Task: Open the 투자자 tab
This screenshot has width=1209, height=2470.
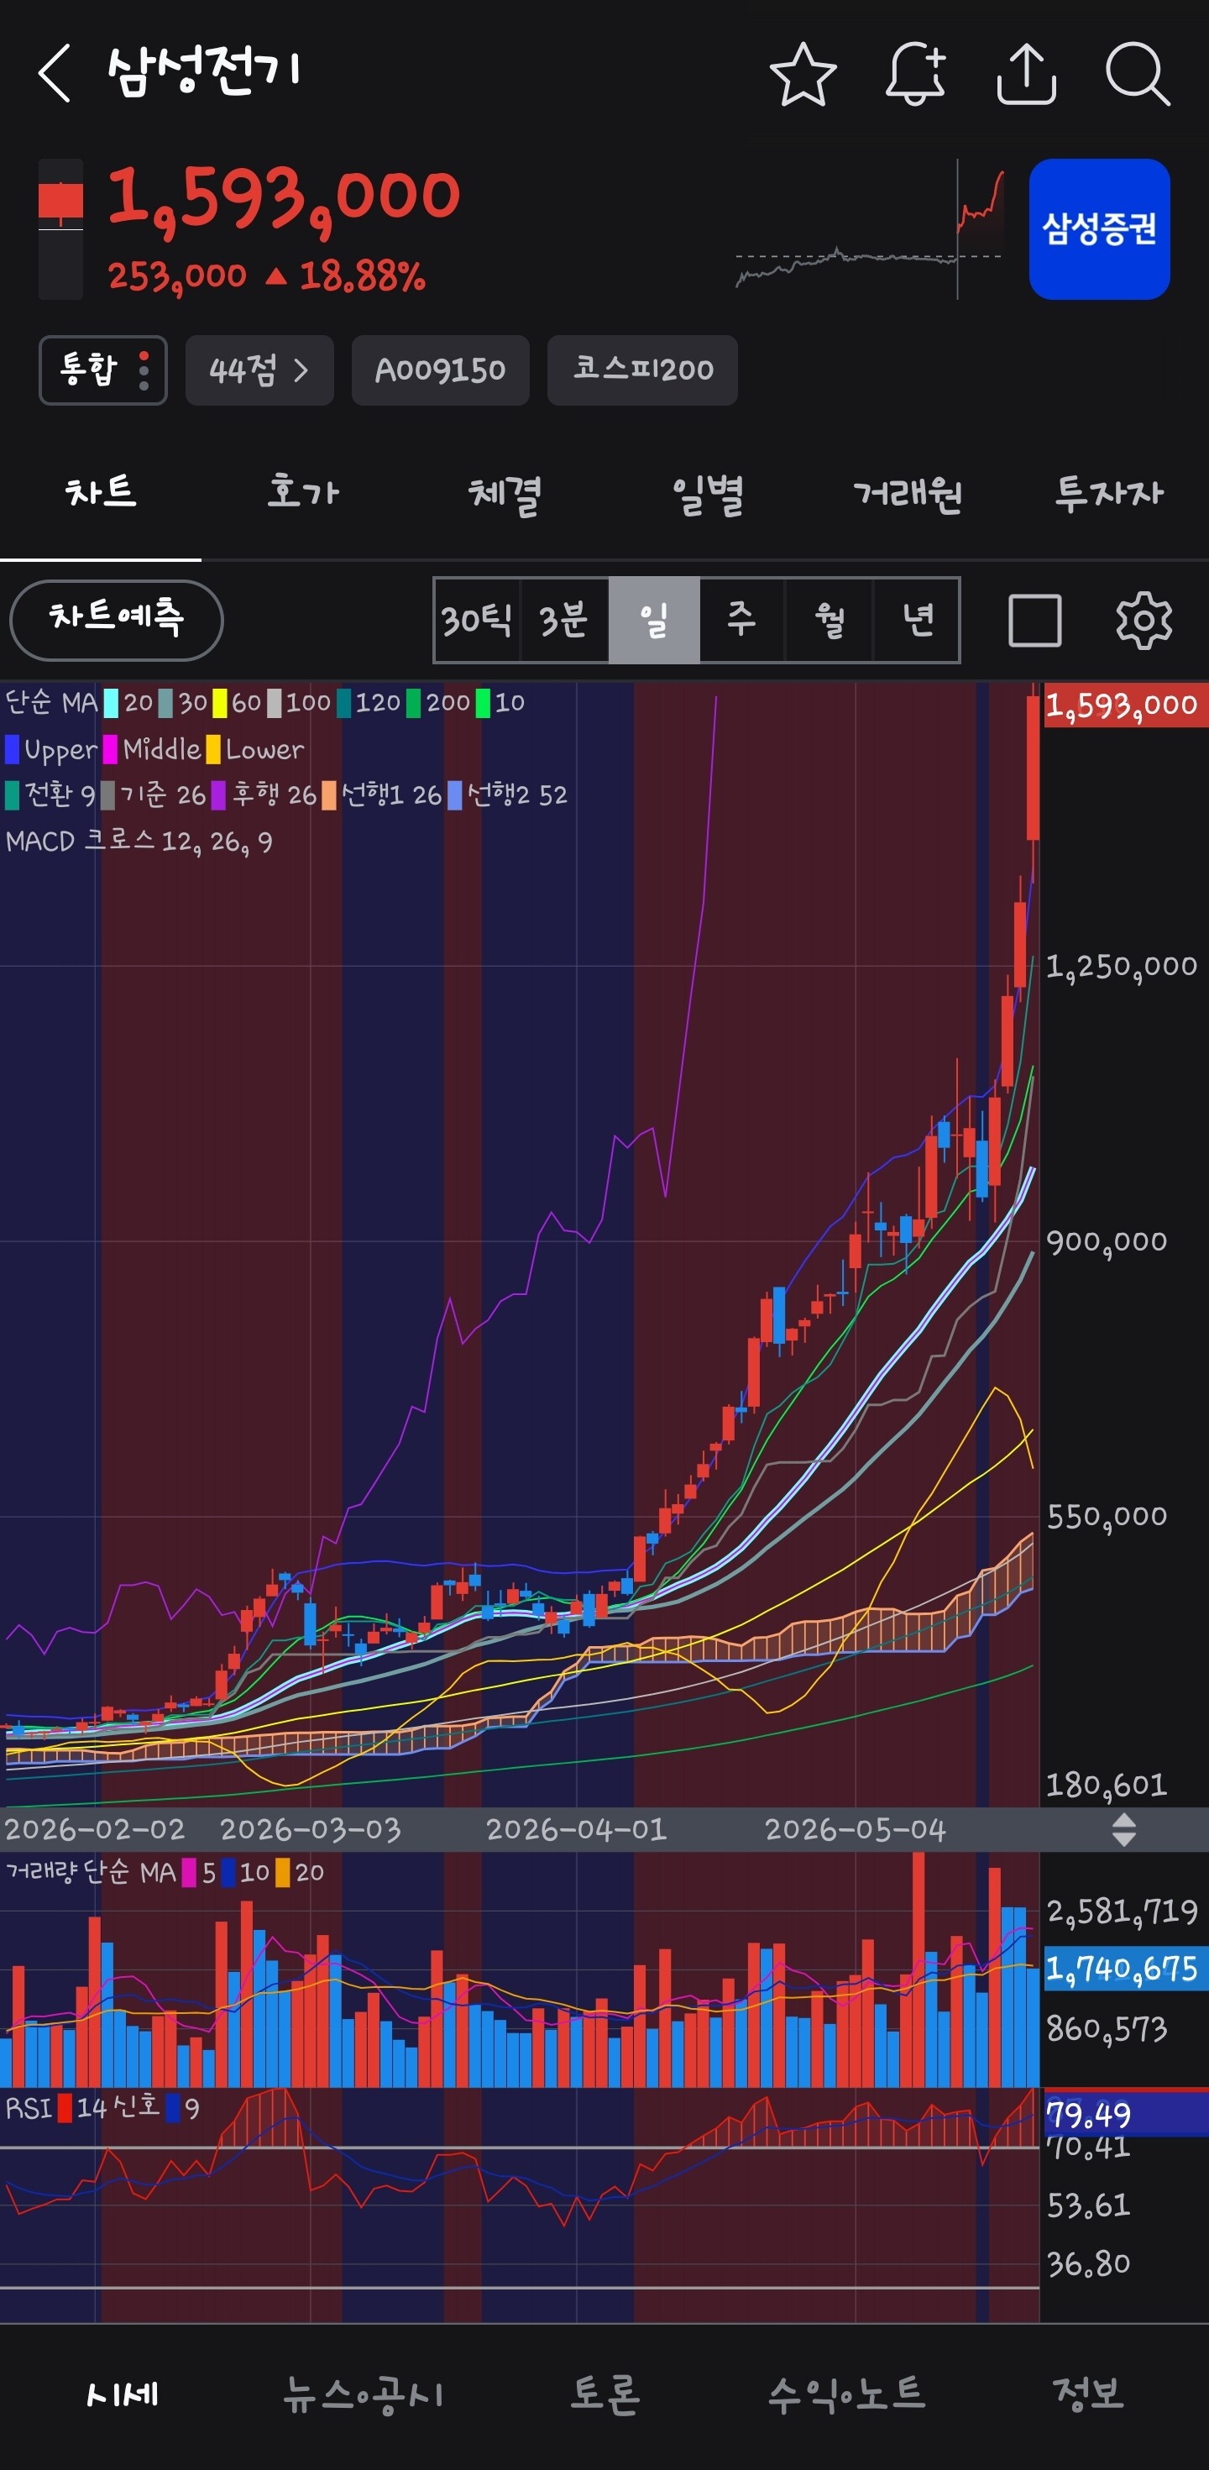Action: (1108, 493)
